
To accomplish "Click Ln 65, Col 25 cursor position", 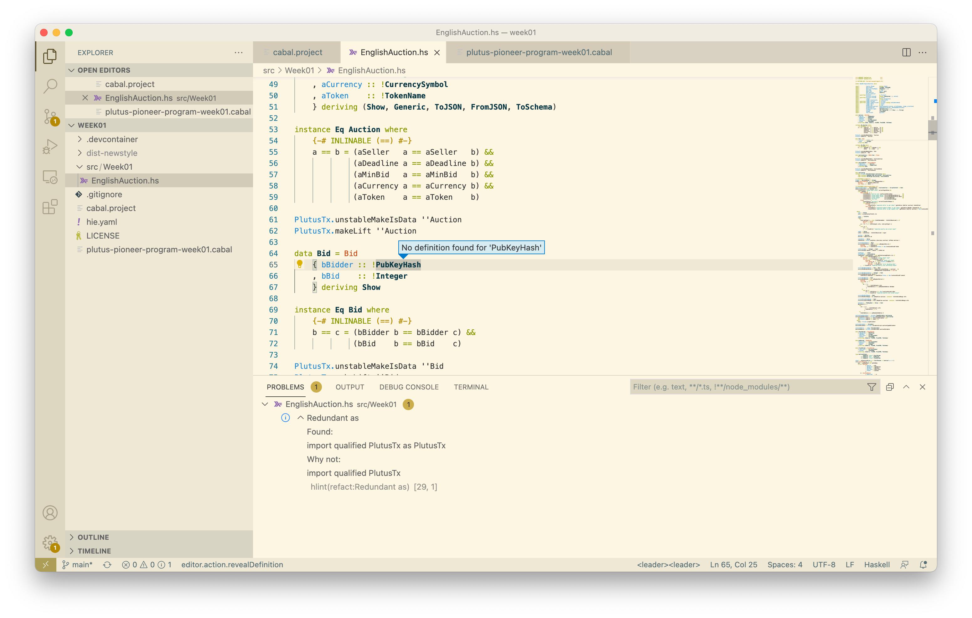I will 733,565.
